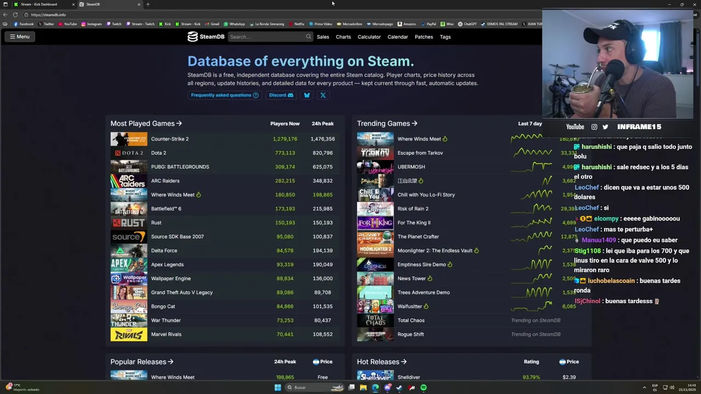Screen dimensions: 701x394
Task: Open Rogue Shift trending entry
Action: [x=411, y=334]
